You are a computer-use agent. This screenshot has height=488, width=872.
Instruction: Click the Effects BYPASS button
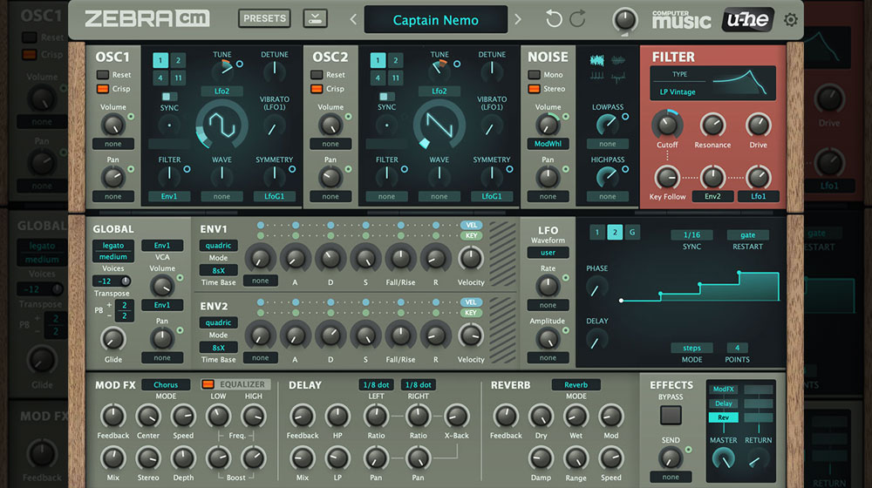tap(670, 415)
